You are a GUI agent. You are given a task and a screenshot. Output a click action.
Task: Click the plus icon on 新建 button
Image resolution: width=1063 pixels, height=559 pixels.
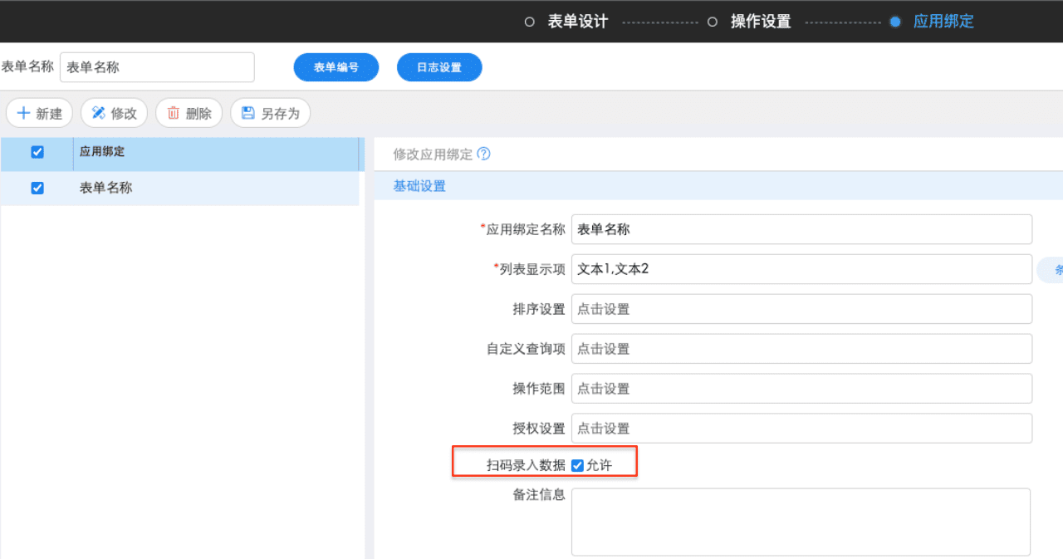23,113
